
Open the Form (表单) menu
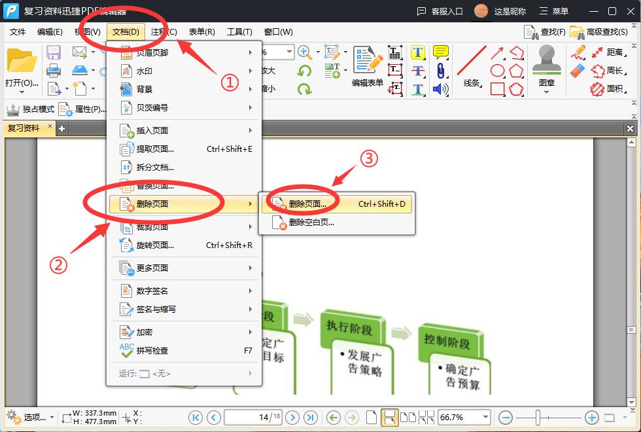[201, 32]
